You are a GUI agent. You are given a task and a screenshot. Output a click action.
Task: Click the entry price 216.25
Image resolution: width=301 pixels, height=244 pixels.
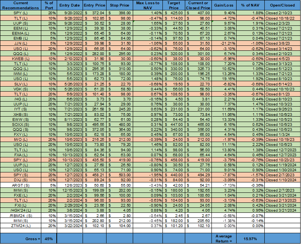(95, 140)
